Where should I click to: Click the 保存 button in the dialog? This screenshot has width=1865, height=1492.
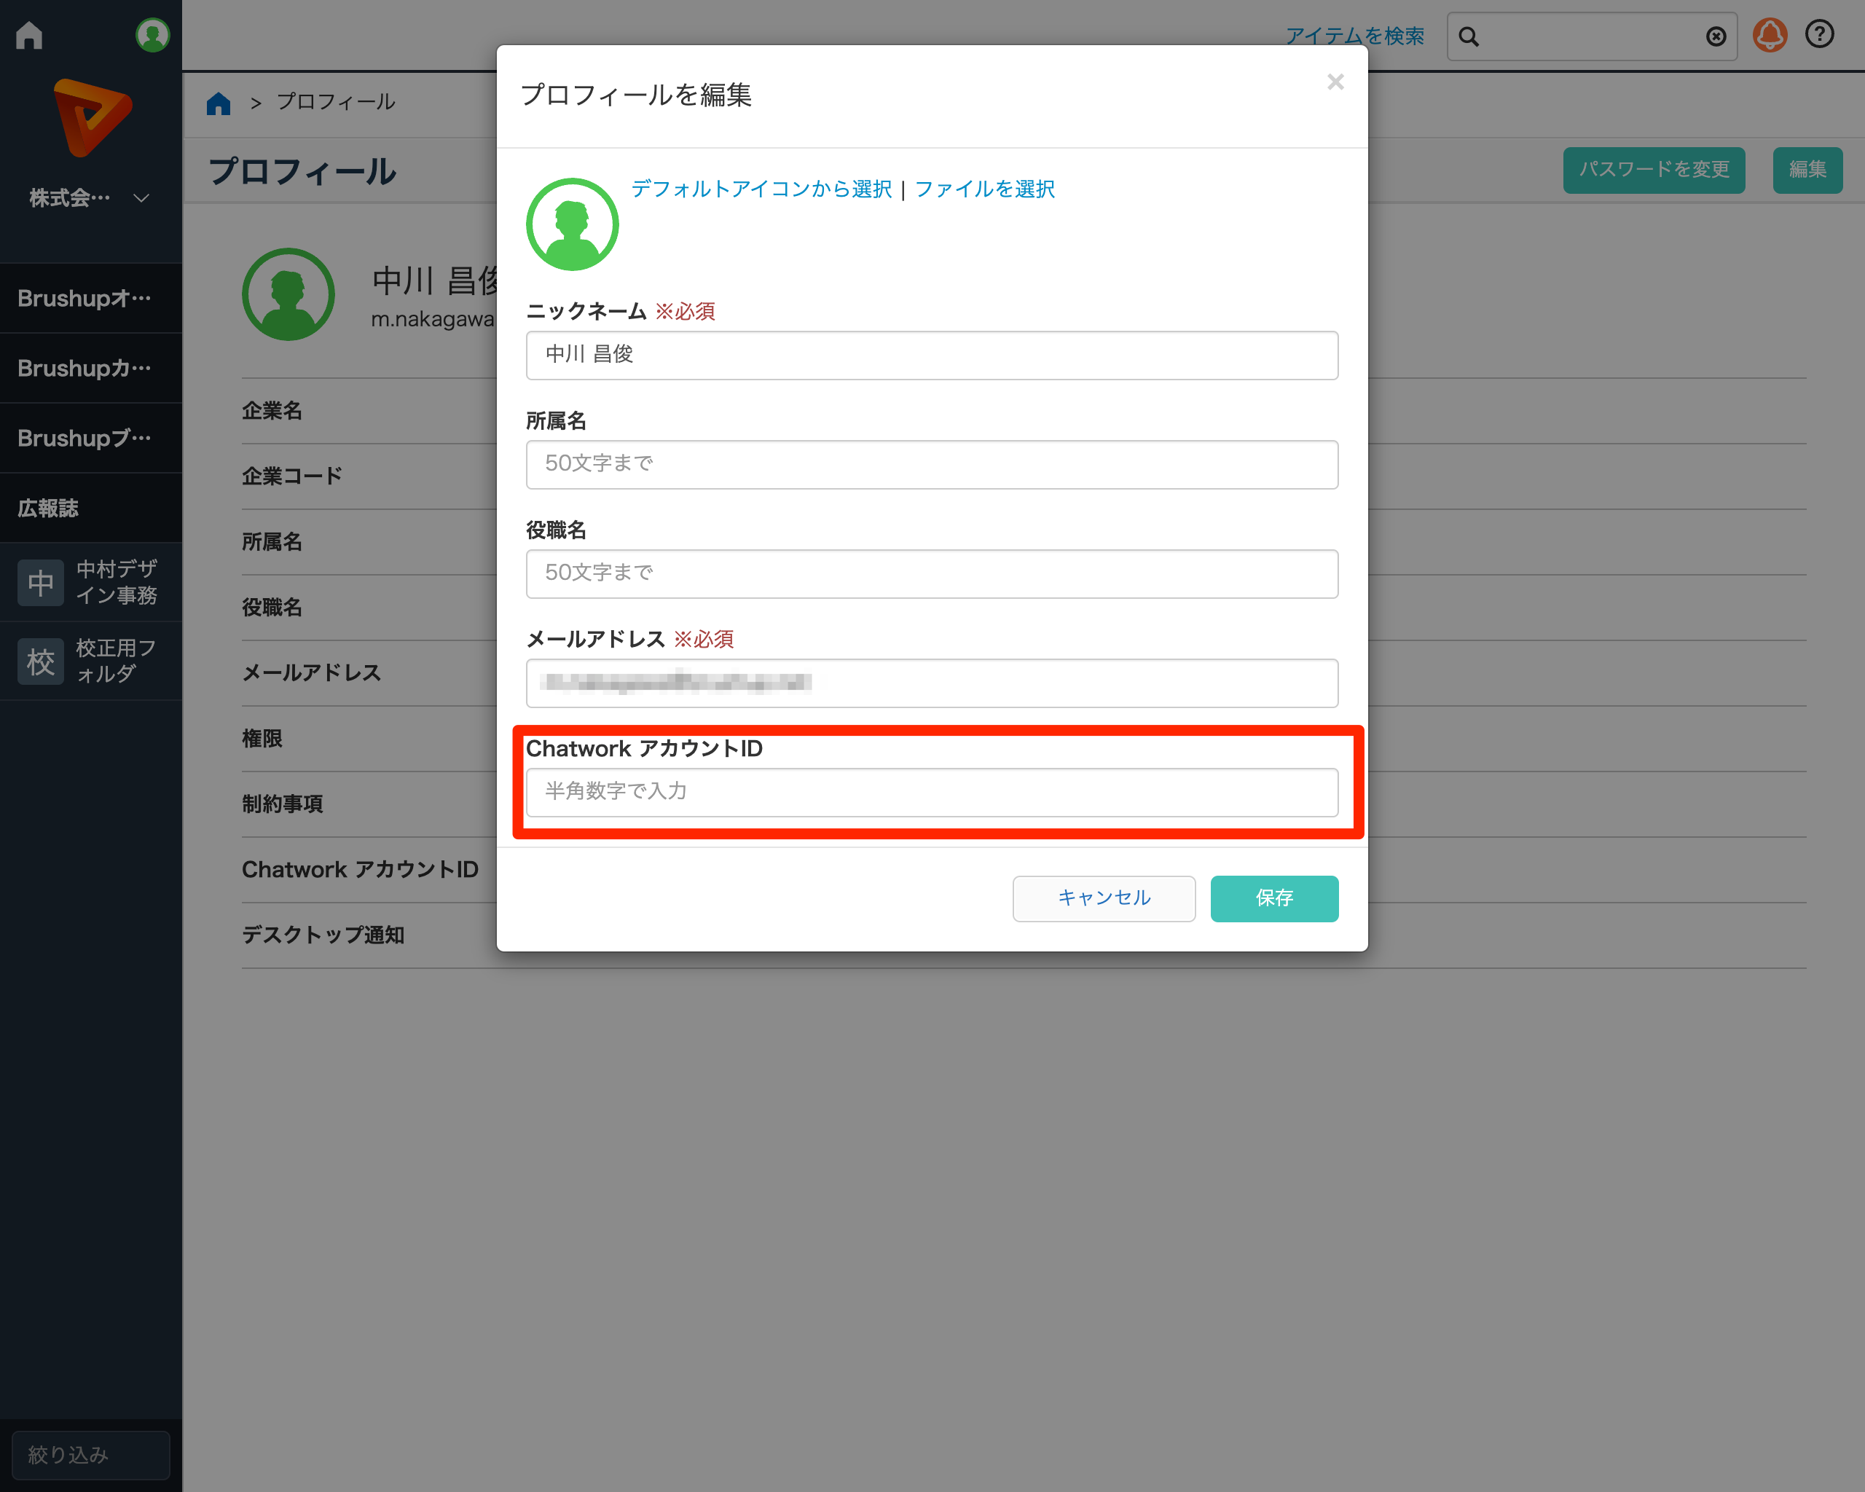point(1273,898)
